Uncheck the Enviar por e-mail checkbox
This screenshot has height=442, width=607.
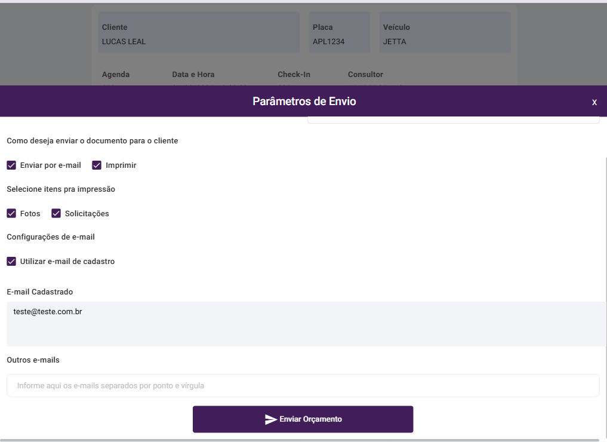pos(11,165)
